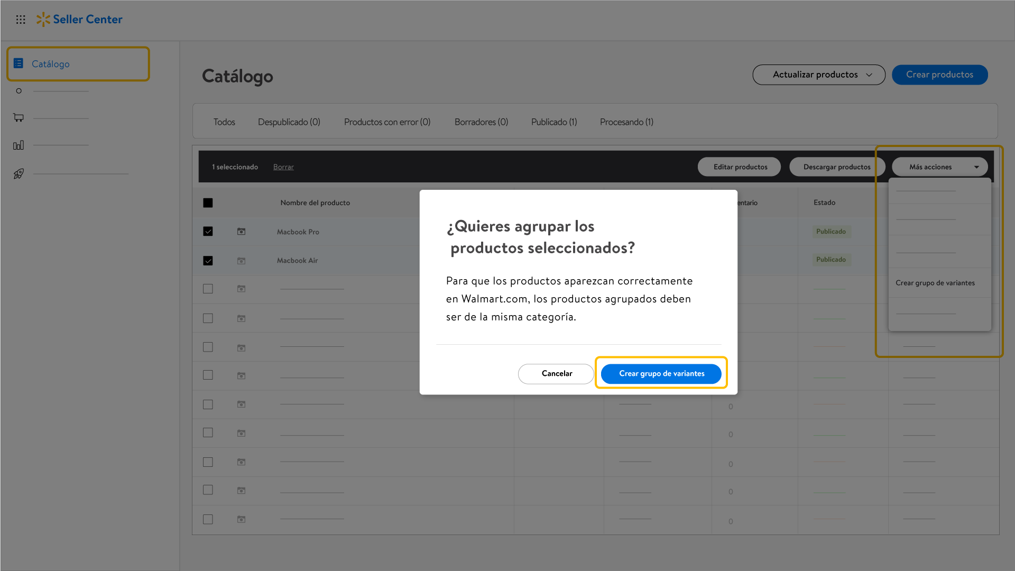Uncheck the Macbook Pro checkbox
1015x571 pixels.
pyautogui.click(x=208, y=232)
